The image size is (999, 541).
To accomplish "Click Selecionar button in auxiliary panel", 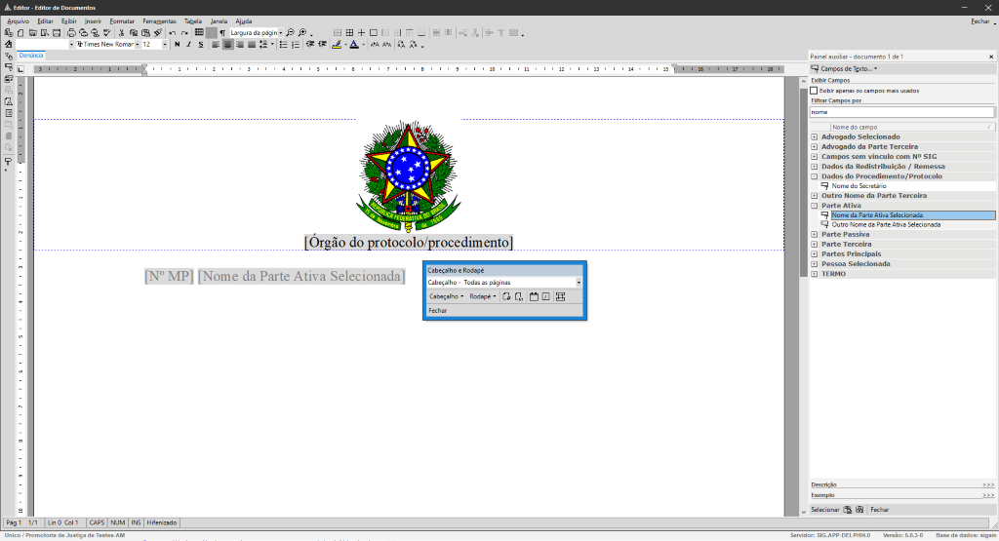I will click(824, 510).
